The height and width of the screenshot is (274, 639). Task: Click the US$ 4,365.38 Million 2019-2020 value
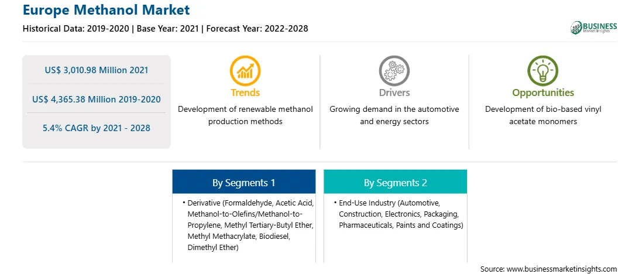tap(97, 99)
